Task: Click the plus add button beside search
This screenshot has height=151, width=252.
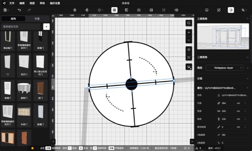Action: pyautogui.click(x=47, y=27)
